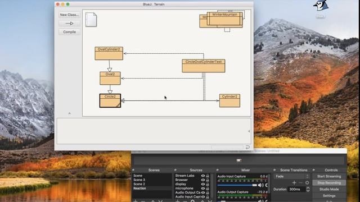Select the Browser source in OBS
Screen dimensions: 360x202
[x=181, y=180]
